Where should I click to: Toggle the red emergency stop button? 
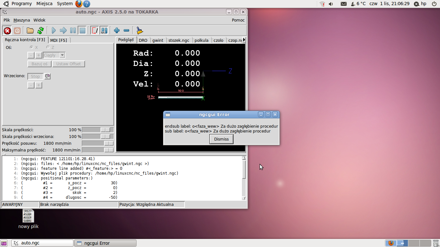point(7,31)
